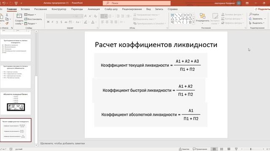Pick the oval shape from gallery

tap(186, 15)
